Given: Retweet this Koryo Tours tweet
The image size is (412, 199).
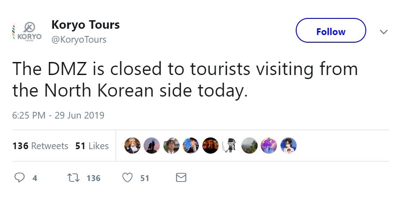Looking at the screenshot, I should [x=69, y=178].
